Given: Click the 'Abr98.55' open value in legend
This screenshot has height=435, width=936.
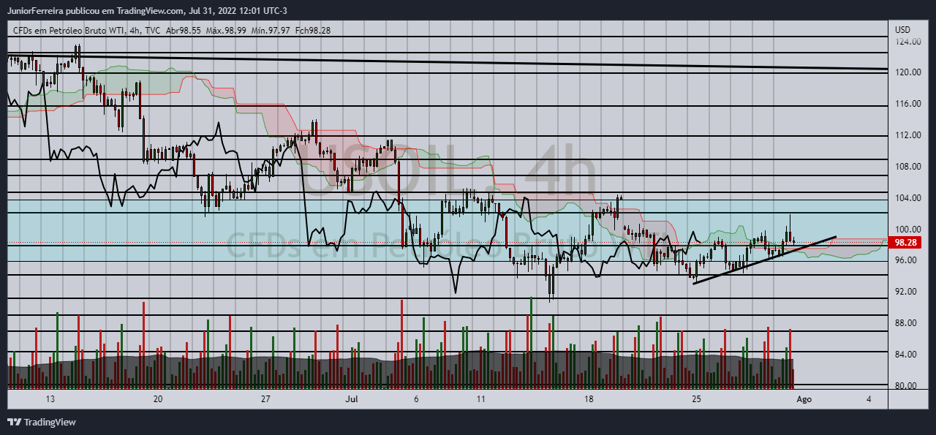Looking at the screenshot, I should [x=183, y=30].
